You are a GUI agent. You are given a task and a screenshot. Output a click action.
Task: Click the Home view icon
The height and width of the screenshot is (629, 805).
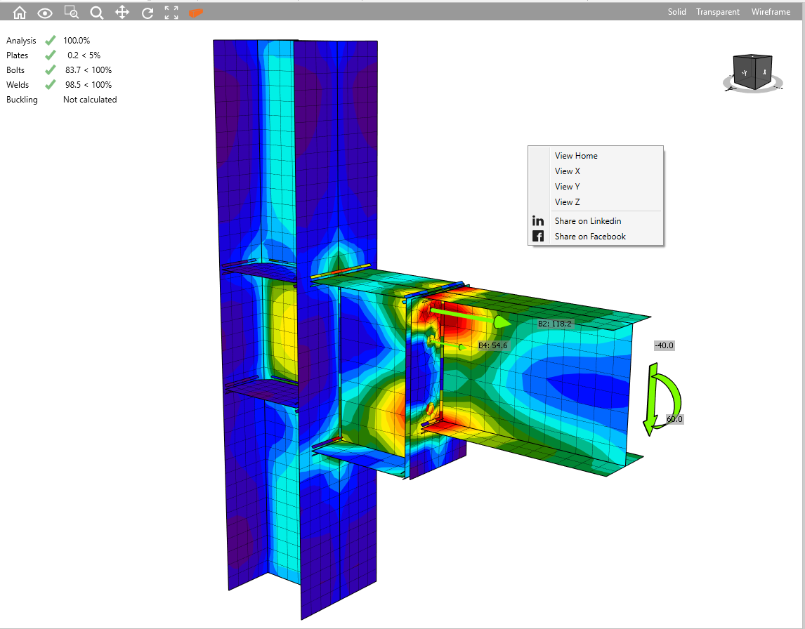point(20,12)
